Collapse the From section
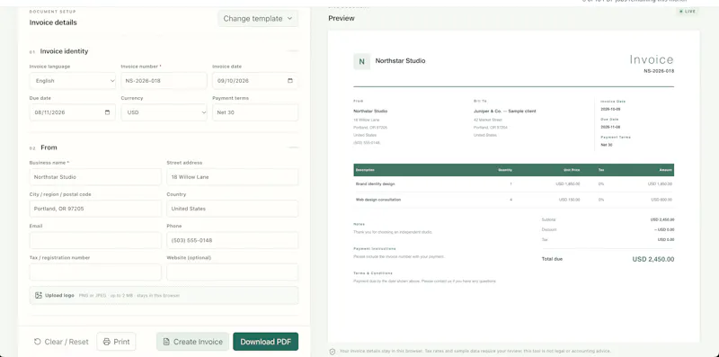This screenshot has height=357, width=719. click(293, 147)
